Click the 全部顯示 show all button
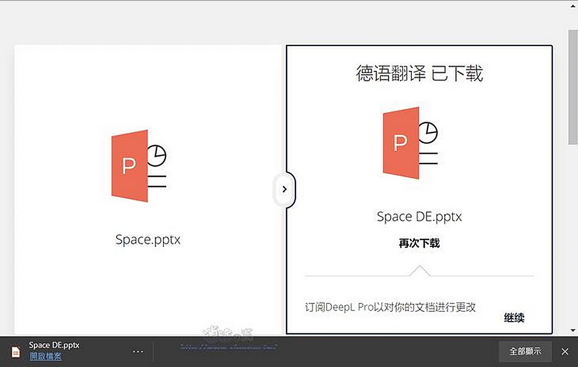578x367 pixels. [525, 351]
